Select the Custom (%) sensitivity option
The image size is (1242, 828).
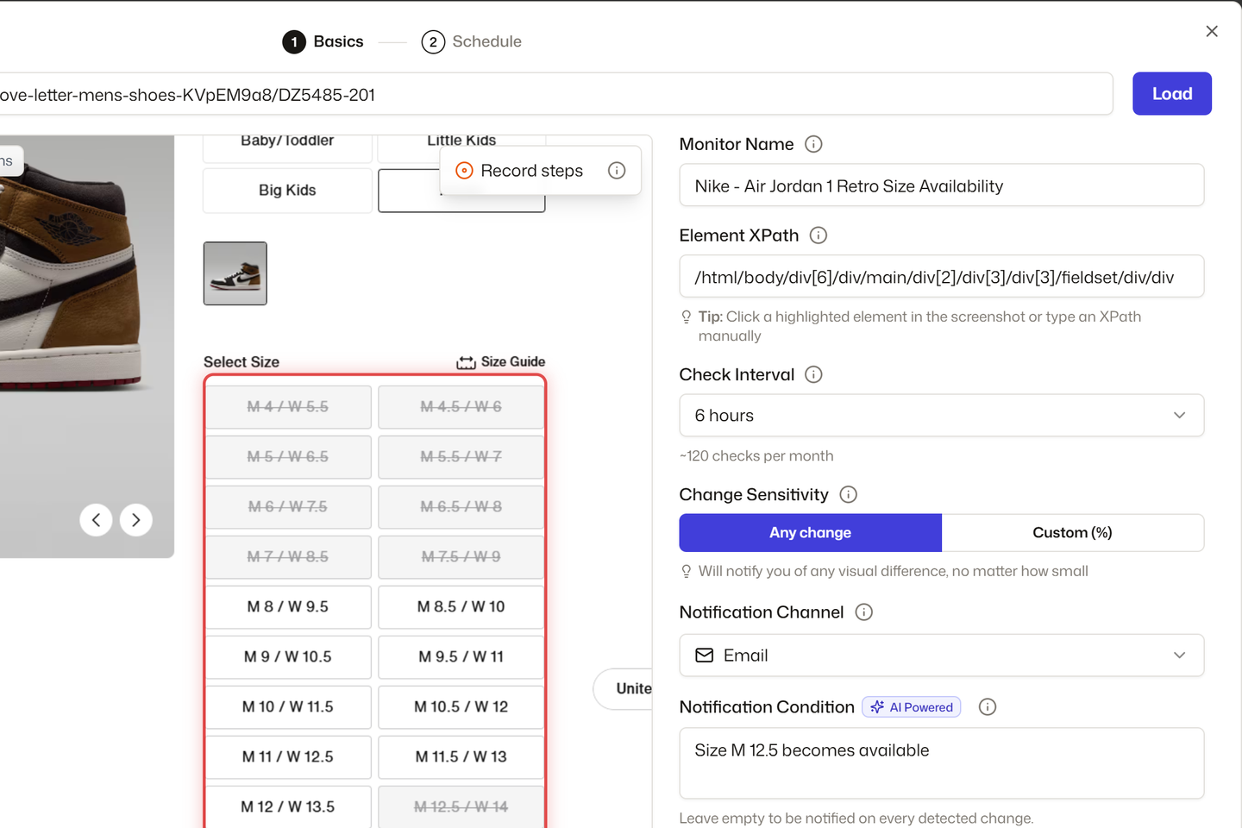click(x=1073, y=533)
